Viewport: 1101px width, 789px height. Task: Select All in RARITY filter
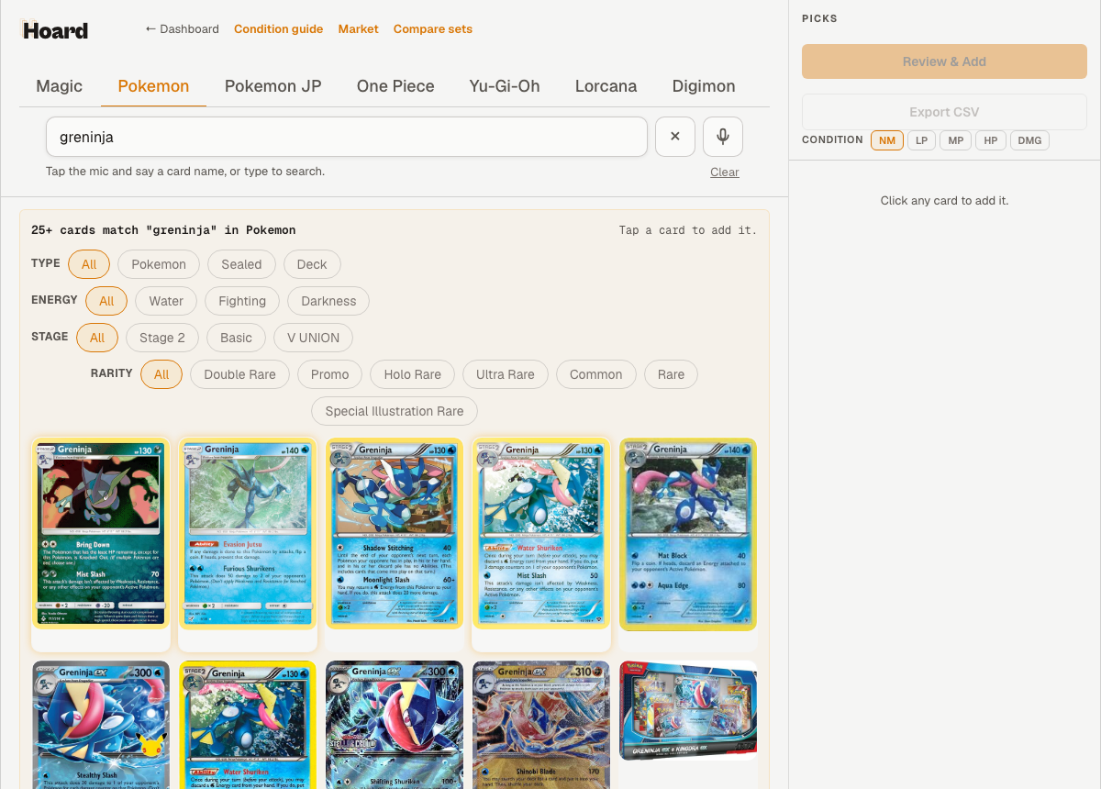pyautogui.click(x=161, y=374)
